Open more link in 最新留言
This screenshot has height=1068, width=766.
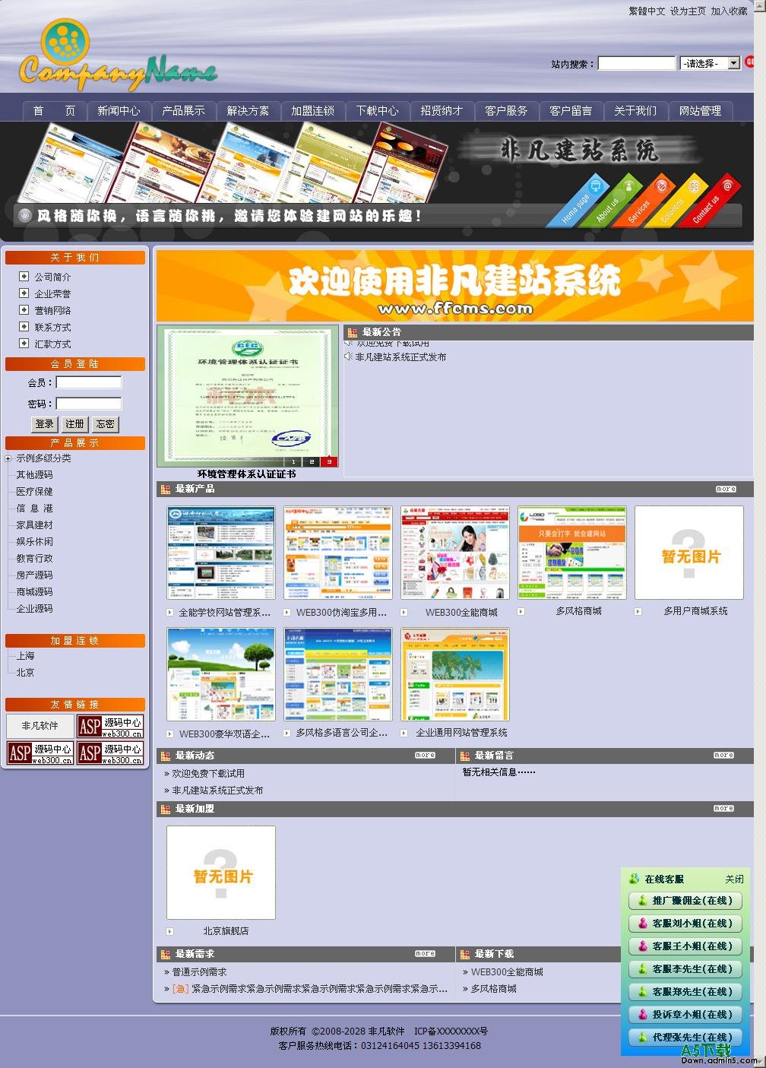723,755
